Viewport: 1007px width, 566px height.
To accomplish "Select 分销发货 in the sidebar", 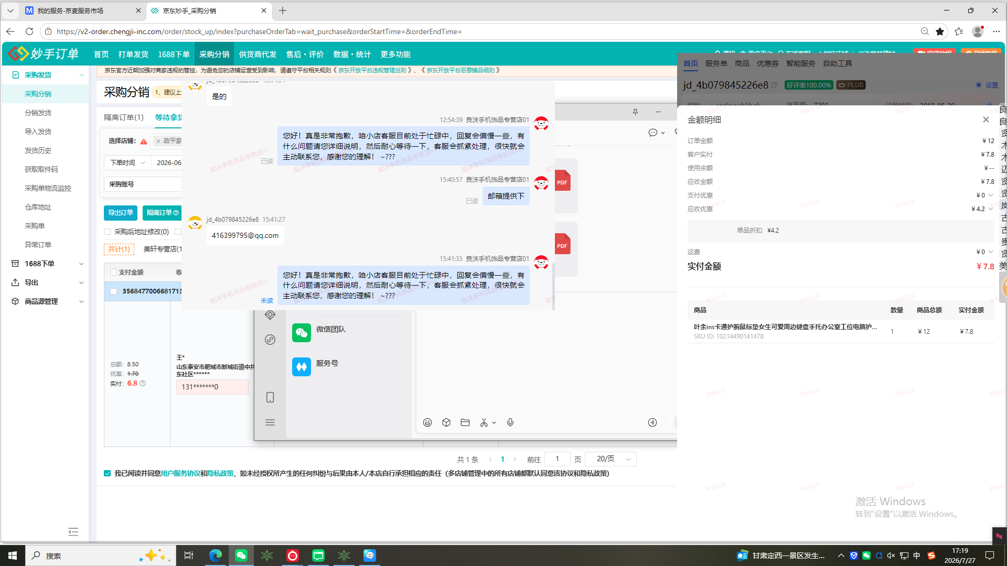I will 38,113.
